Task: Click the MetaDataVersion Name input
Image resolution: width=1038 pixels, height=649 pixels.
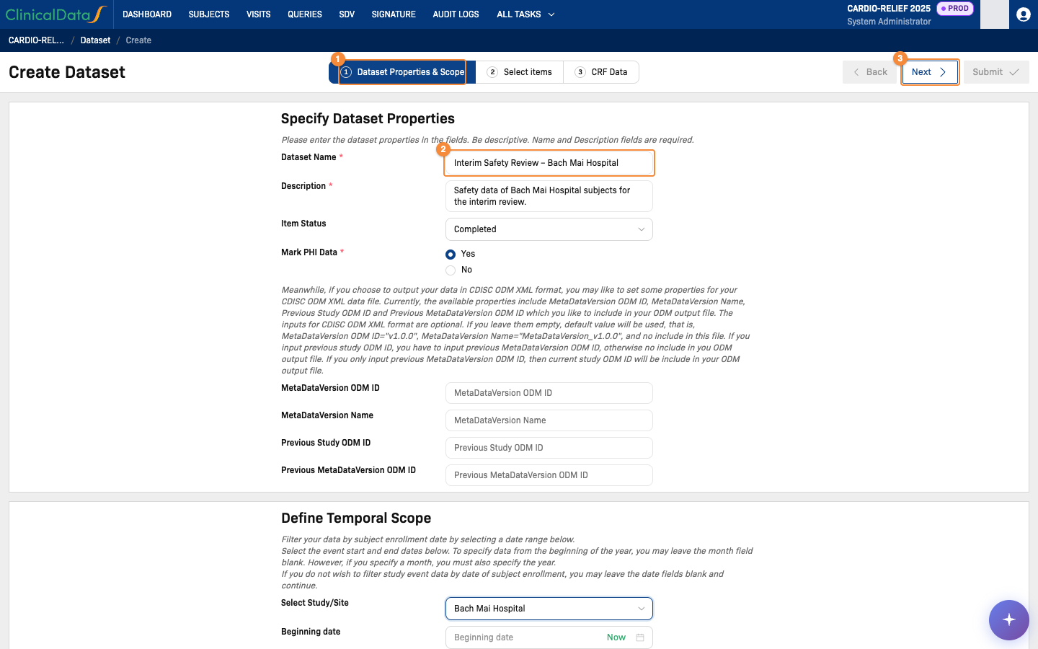Action: (x=549, y=420)
